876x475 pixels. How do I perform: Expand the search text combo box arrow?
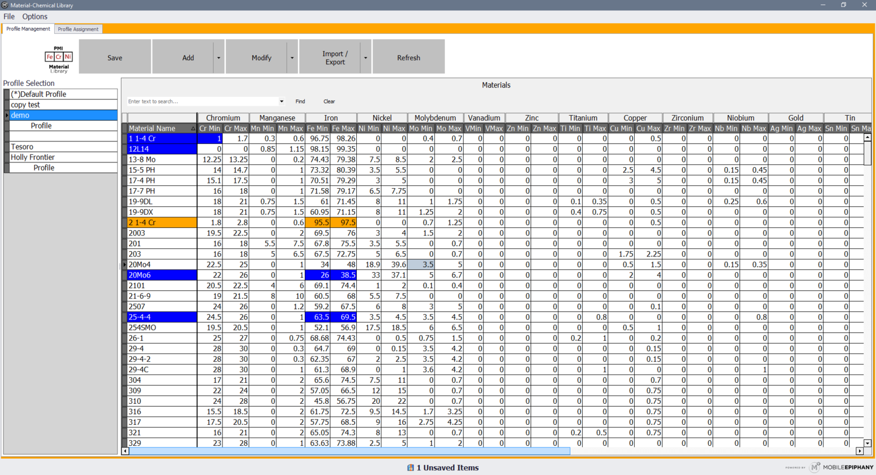281,102
